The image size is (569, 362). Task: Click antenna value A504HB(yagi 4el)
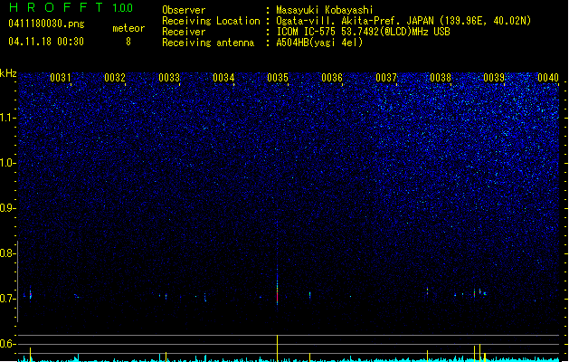click(x=319, y=43)
